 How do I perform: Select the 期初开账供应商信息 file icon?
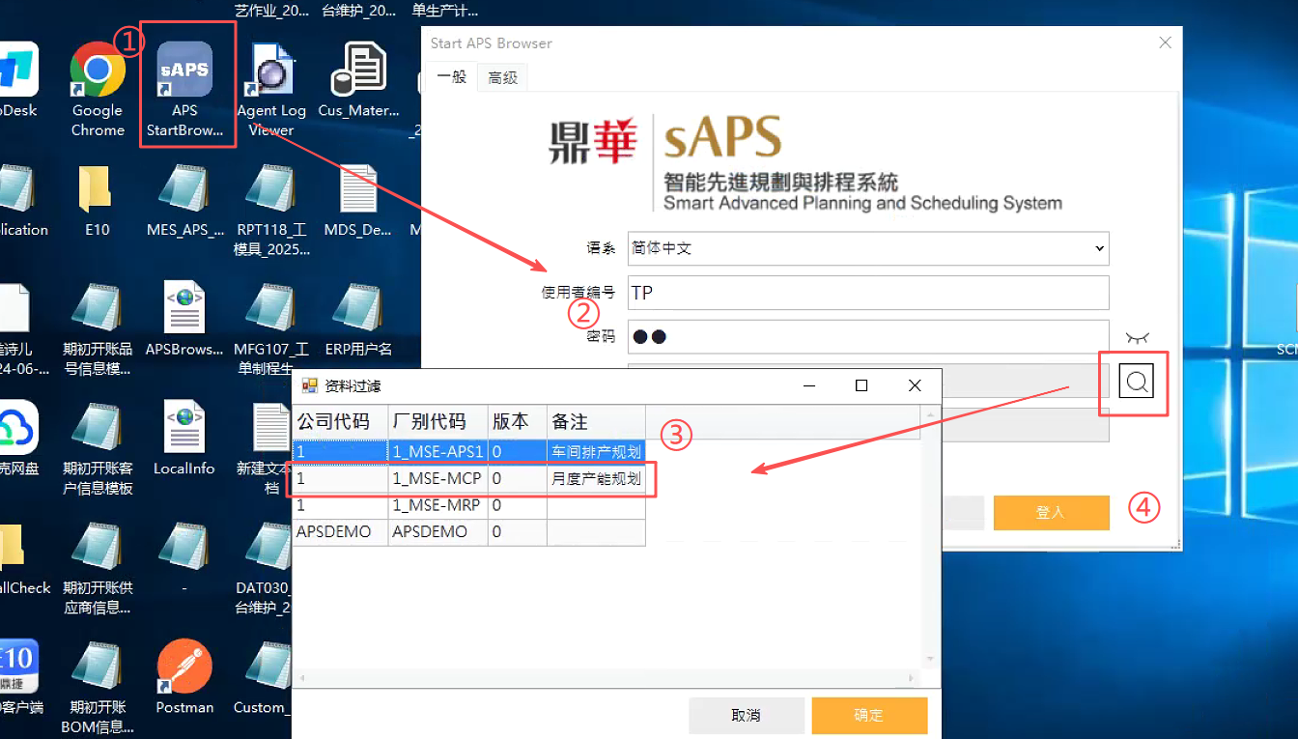97,568
